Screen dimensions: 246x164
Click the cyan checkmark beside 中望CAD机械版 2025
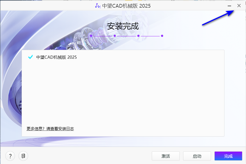click(x=31, y=57)
